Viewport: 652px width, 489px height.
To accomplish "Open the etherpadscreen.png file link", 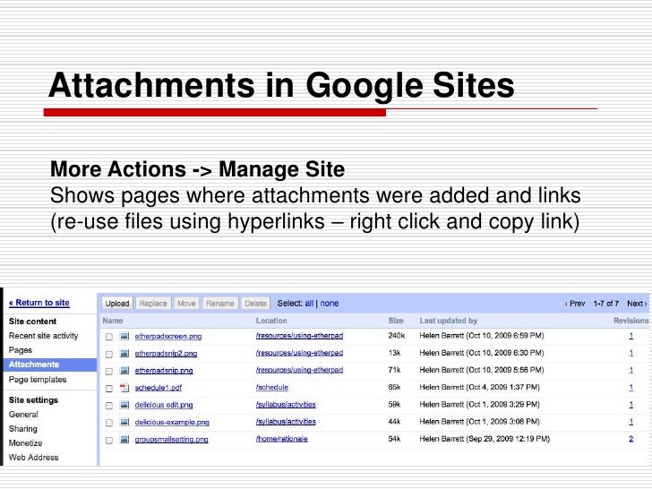I will point(168,336).
